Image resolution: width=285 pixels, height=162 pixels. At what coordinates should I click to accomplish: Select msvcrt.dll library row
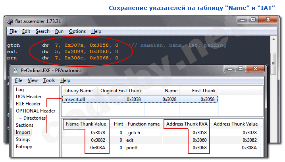click(x=140, y=99)
